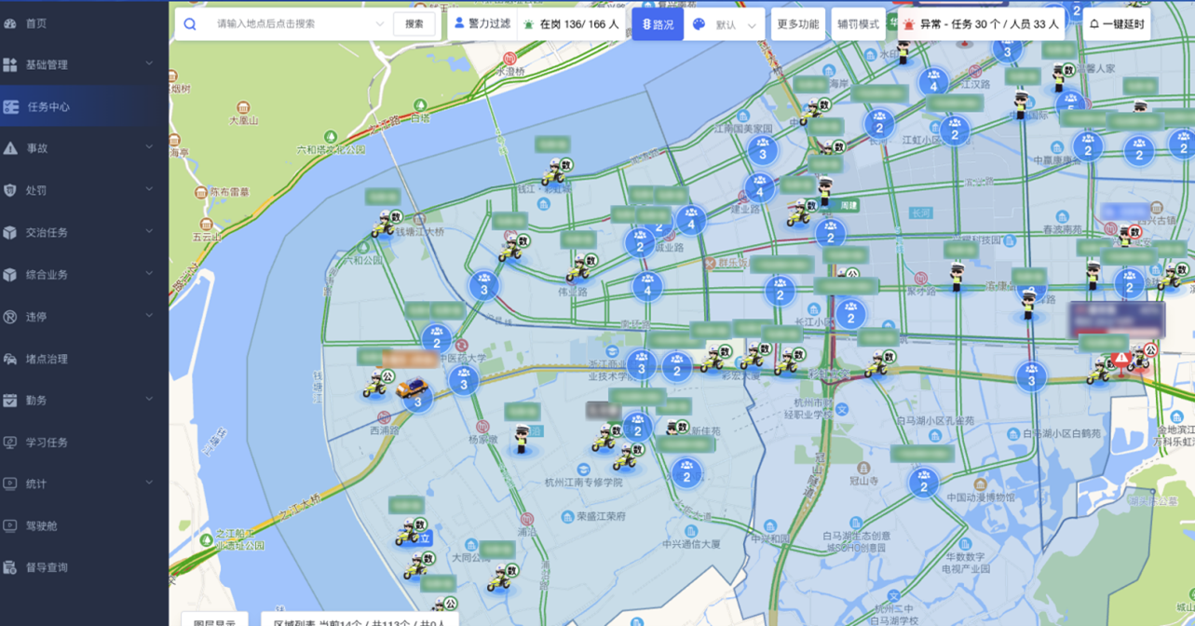
Task: Click the 督导查询 icon in the sidebar
Action: tap(10, 567)
